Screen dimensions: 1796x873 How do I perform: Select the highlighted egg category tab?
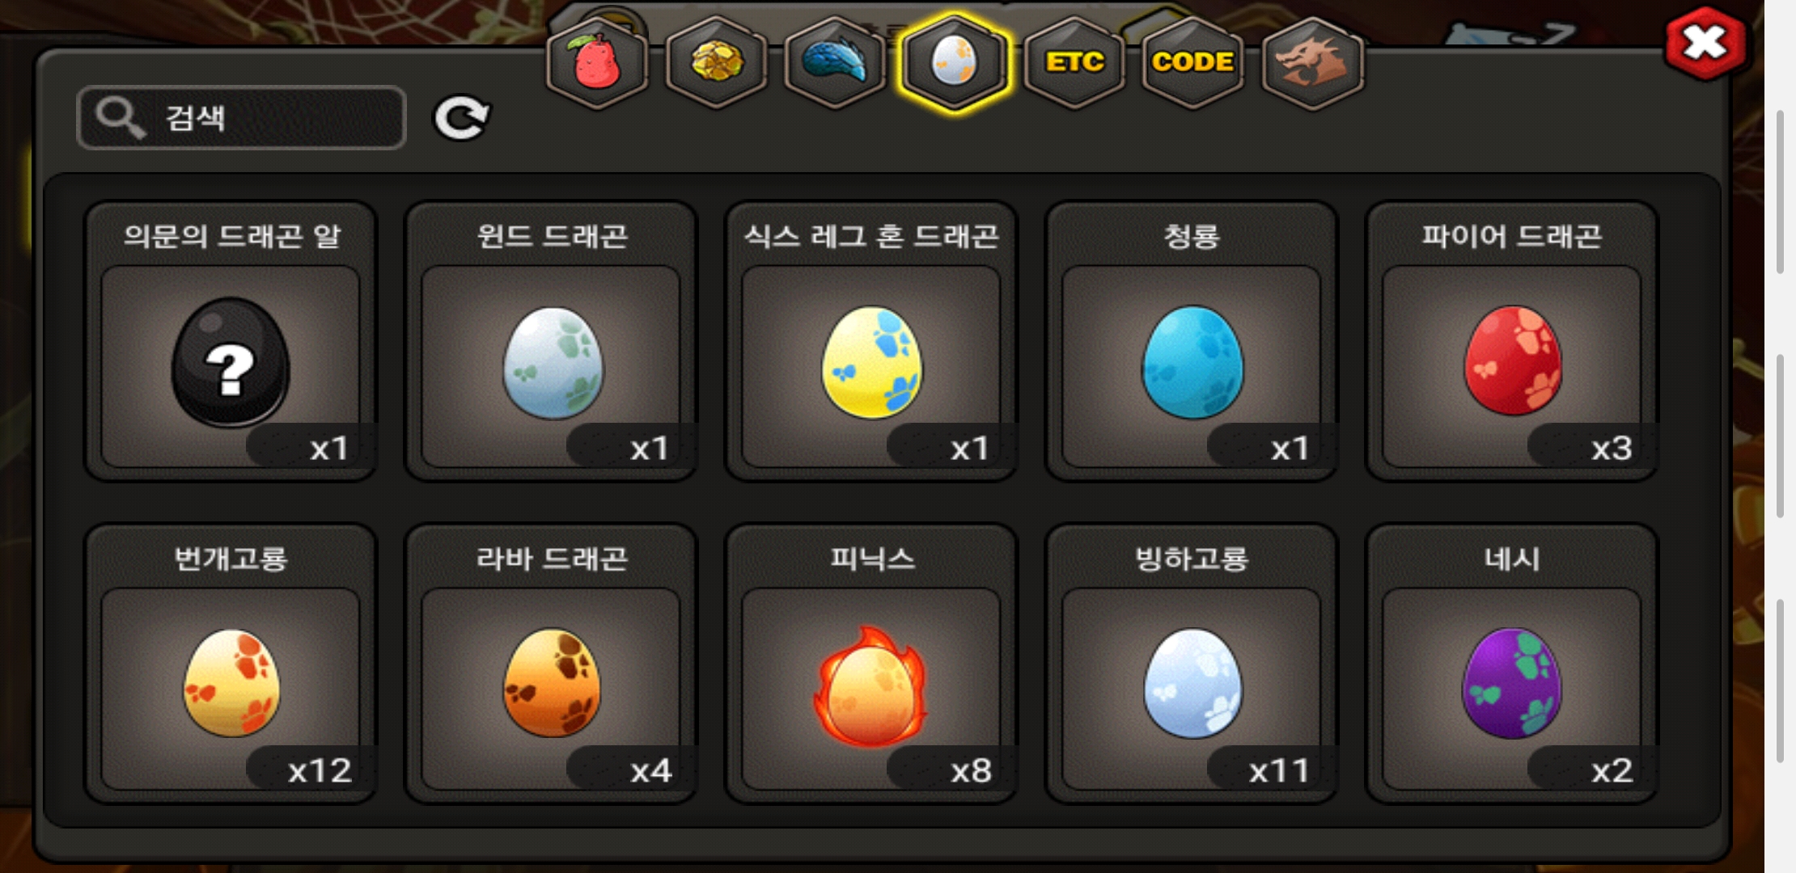pos(955,62)
